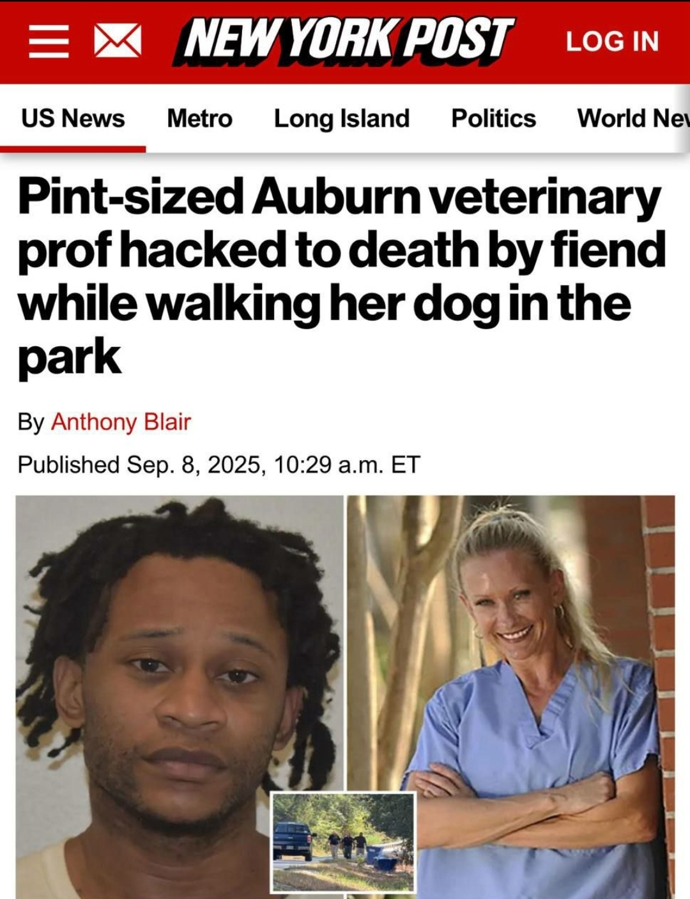This screenshot has width=690, height=899.
Task: Open the World News tab
Action: (x=633, y=118)
